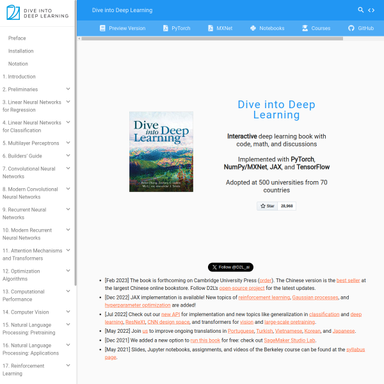384x384 pixels.
Task: Click the 'hyperparameter optimization' link
Action: click(138, 305)
